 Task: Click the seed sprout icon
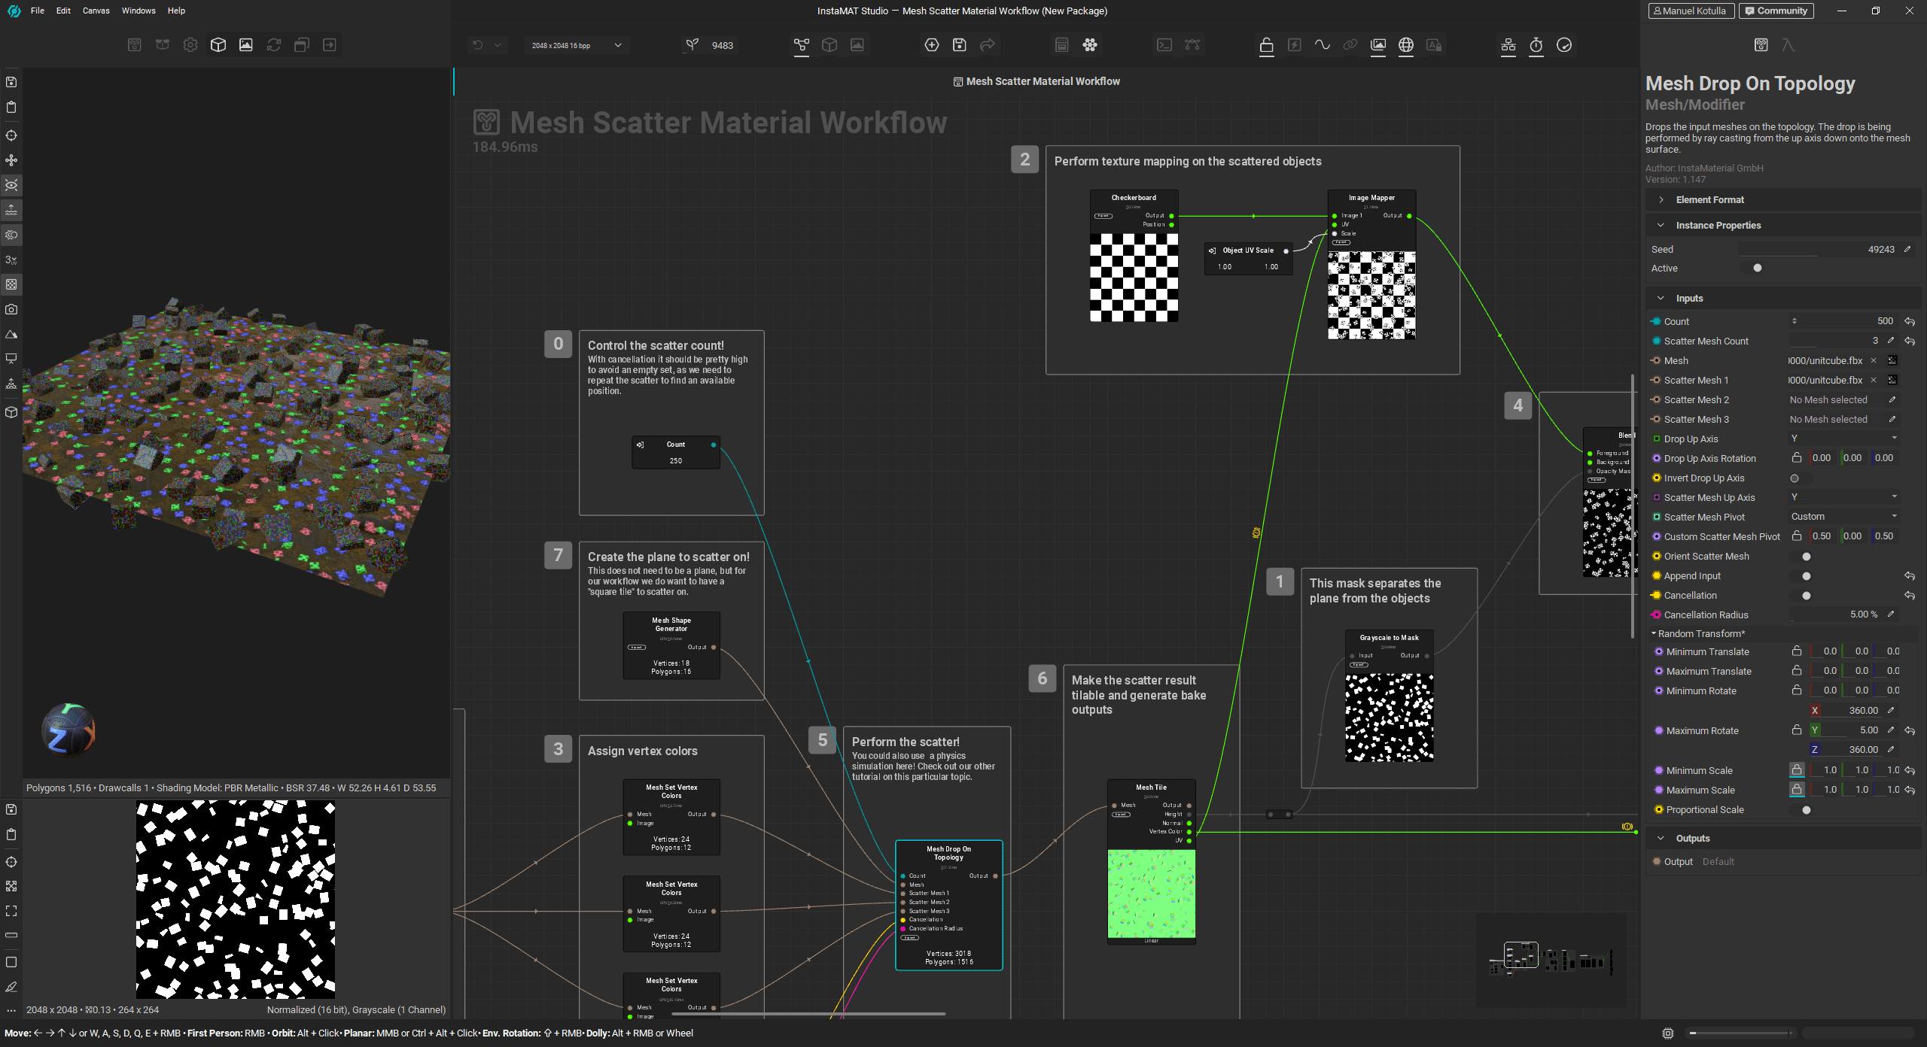tap(692, 45)
